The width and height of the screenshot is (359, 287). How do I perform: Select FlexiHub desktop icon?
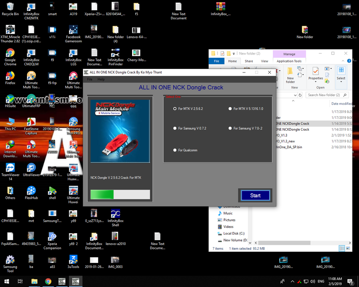point(31,193)
